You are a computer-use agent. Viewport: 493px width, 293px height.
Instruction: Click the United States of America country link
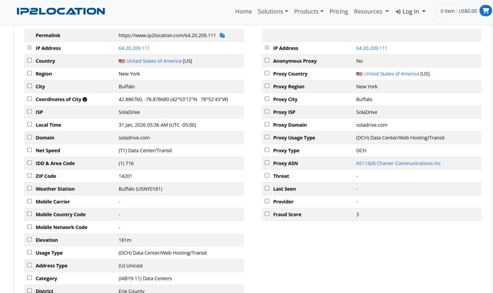(x=154, y=61)
